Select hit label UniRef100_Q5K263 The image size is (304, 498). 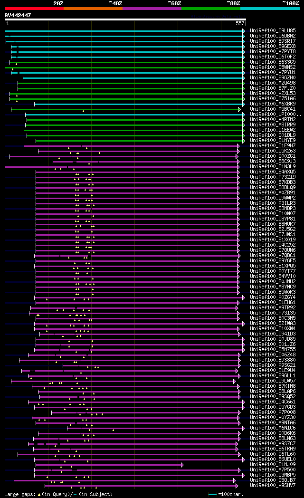click(273, 151)
